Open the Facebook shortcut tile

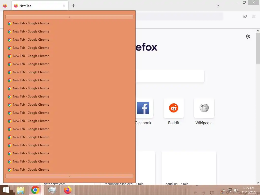[x=143, y=108]
